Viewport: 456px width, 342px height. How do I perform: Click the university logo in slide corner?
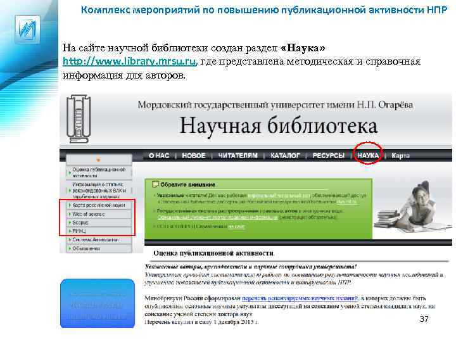click(x=27, y=29)
